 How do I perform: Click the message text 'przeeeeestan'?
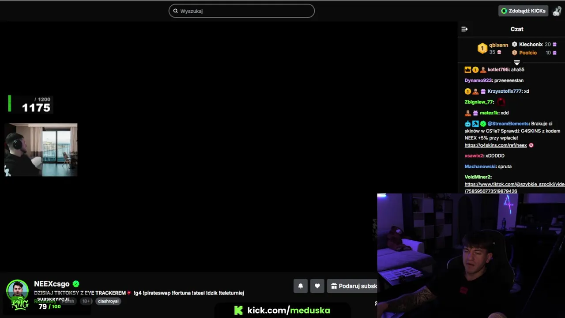tap(509, 80)
